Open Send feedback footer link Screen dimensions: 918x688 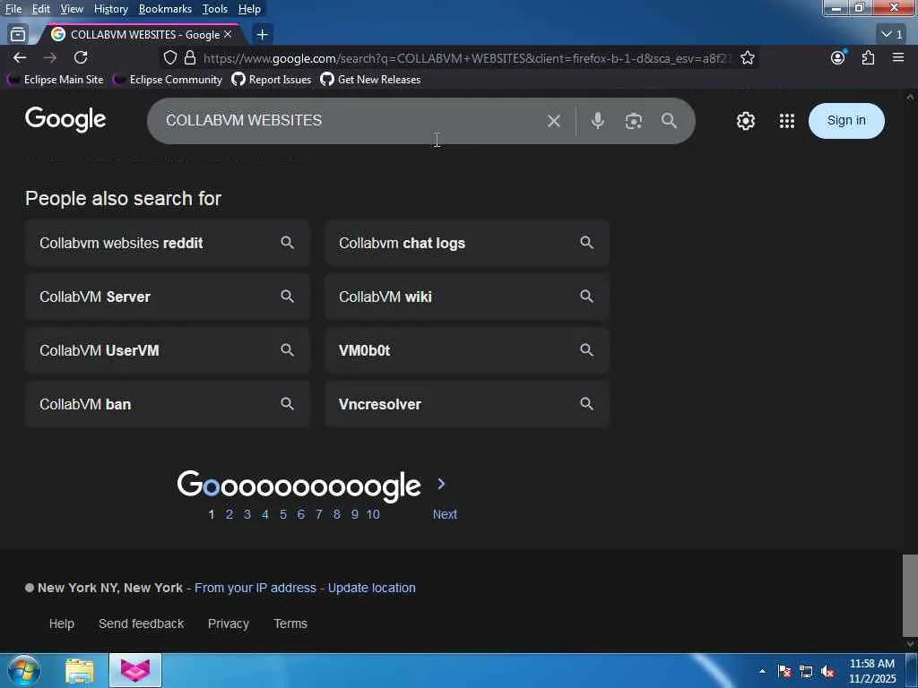[141, 623]
